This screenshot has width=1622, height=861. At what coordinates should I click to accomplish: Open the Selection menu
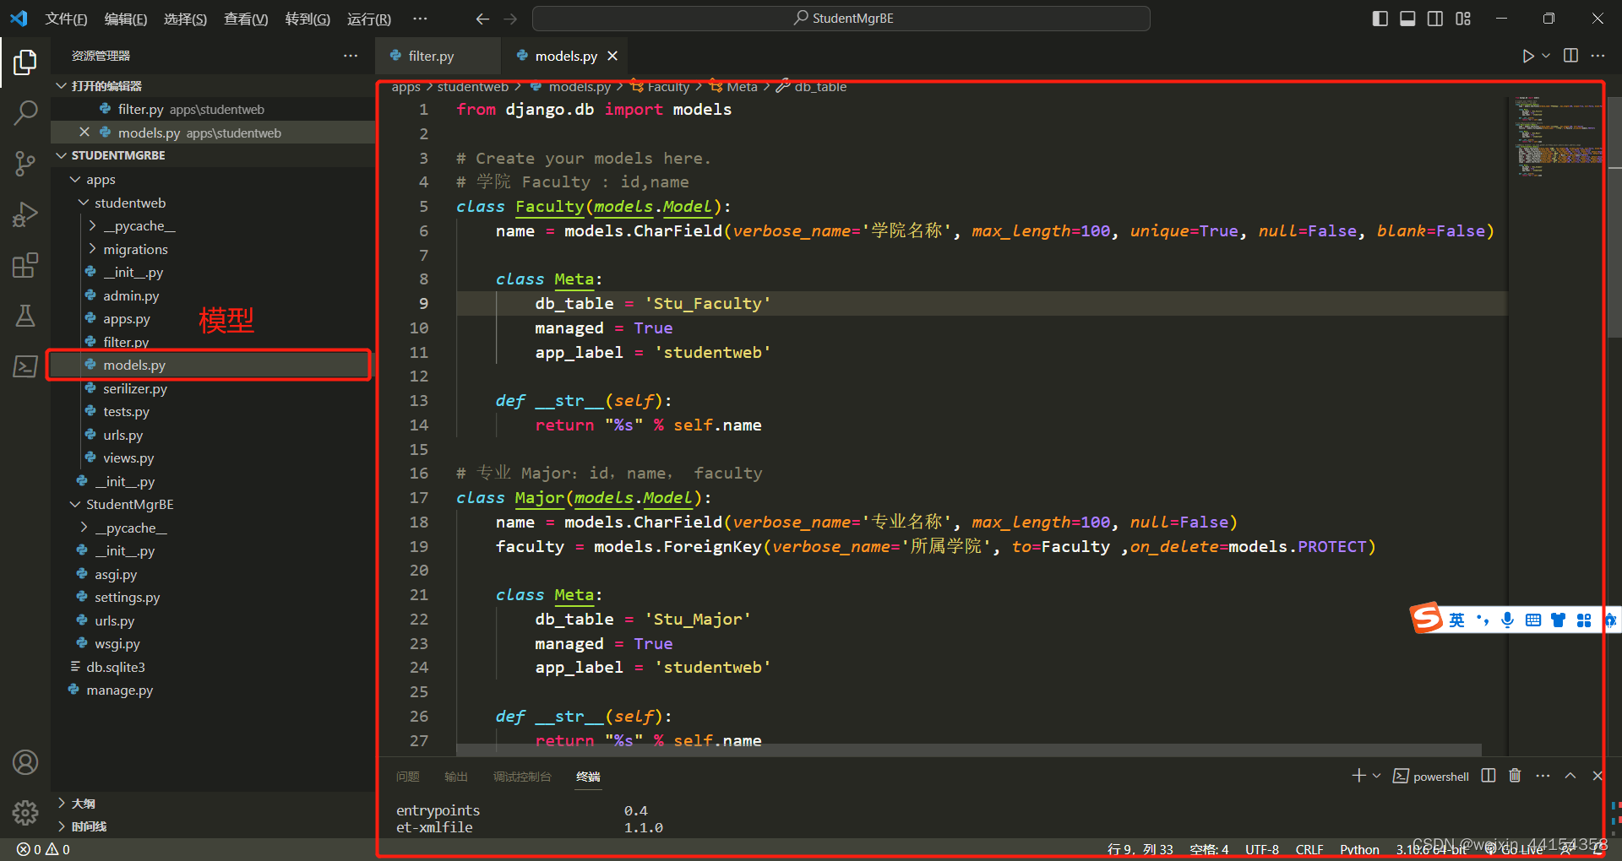185,19
